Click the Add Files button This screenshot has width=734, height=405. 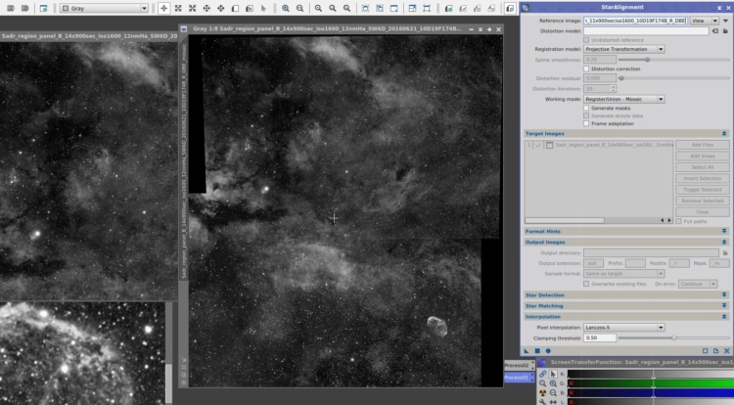pyautogui.click(x=702, y=145)
